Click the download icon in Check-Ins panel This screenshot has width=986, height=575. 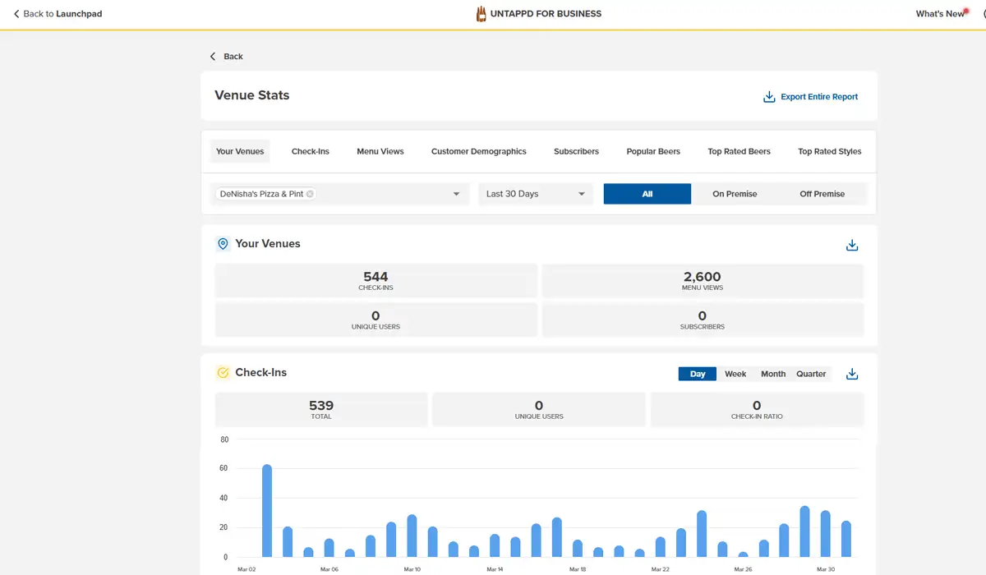click(851, 373)
